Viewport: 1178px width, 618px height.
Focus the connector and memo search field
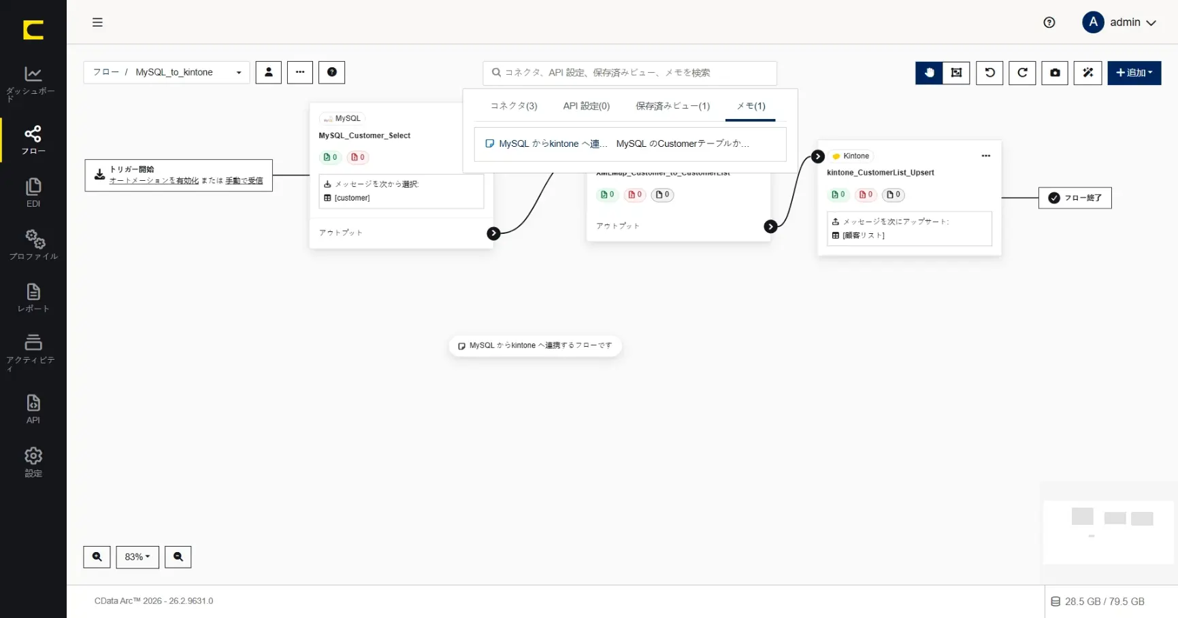629,73
